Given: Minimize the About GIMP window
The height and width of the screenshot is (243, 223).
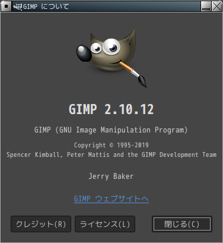Looking at the screenshot, I should (x=206, y=7).
